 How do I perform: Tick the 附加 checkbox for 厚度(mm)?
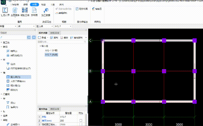(81, 120)
